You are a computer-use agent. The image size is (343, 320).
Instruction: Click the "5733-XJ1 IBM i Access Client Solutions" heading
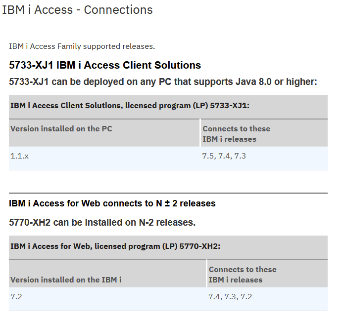105,65
